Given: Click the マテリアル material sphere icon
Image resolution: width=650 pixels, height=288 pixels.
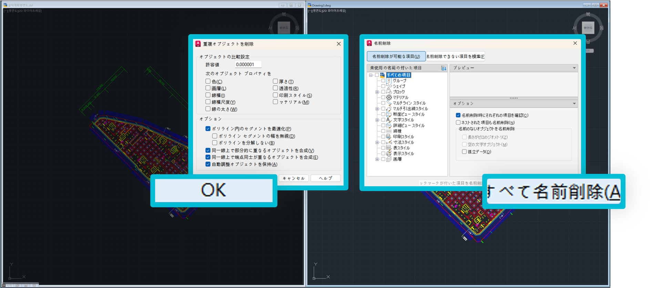Looking at the screenshot, I should tap(389, 97).
